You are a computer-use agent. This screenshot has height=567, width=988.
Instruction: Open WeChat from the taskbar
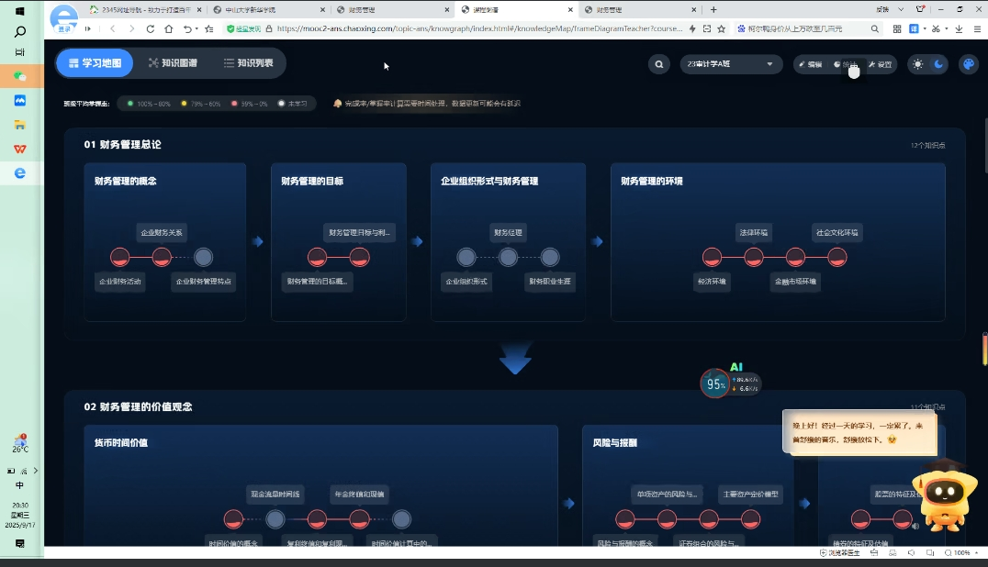(x=20, y=75)
